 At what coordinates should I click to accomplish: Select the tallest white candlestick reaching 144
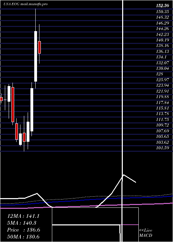[x=36, y=56]
